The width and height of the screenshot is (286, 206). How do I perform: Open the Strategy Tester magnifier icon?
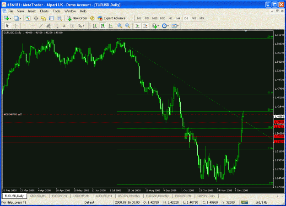tap(59, 18)
